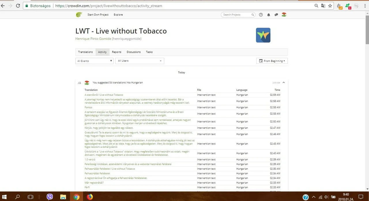Open Task View on the taskbar
This screenshot has height=201, width=369.
click(30, 197)
